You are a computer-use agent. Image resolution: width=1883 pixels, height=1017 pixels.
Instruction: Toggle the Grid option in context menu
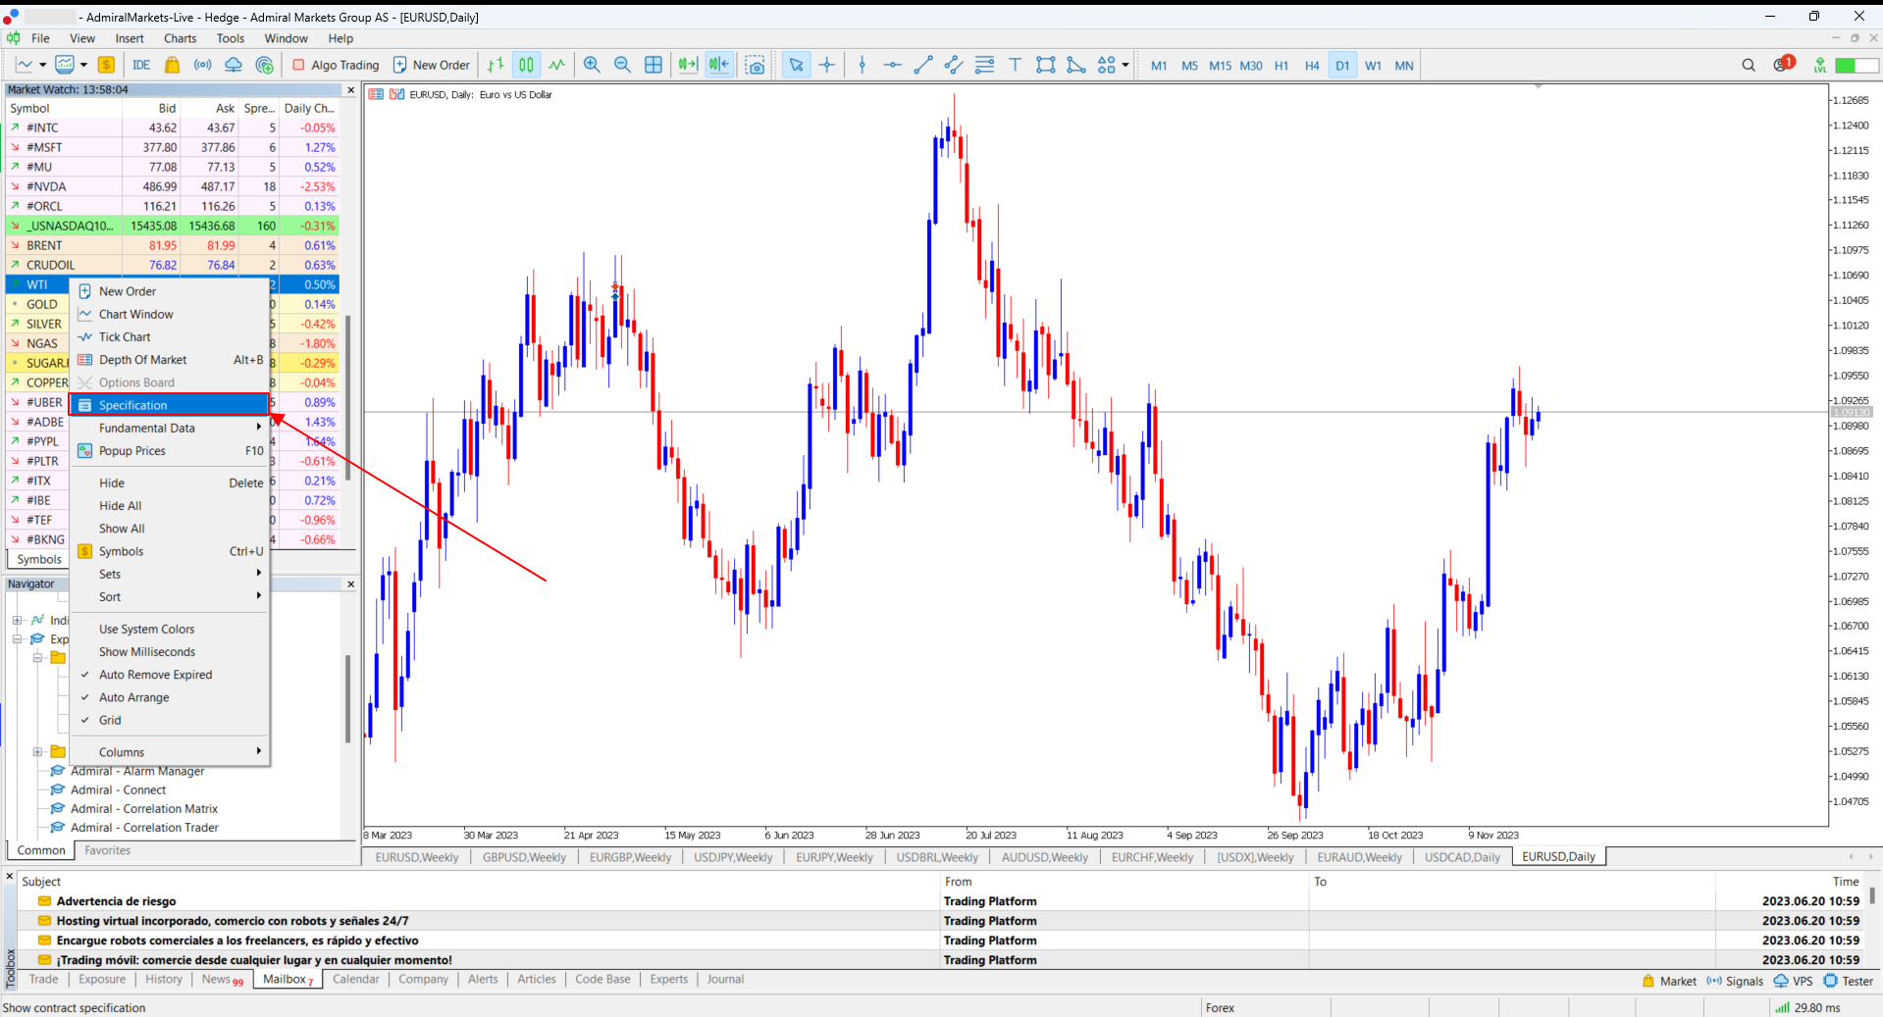(x=110, y=720)
